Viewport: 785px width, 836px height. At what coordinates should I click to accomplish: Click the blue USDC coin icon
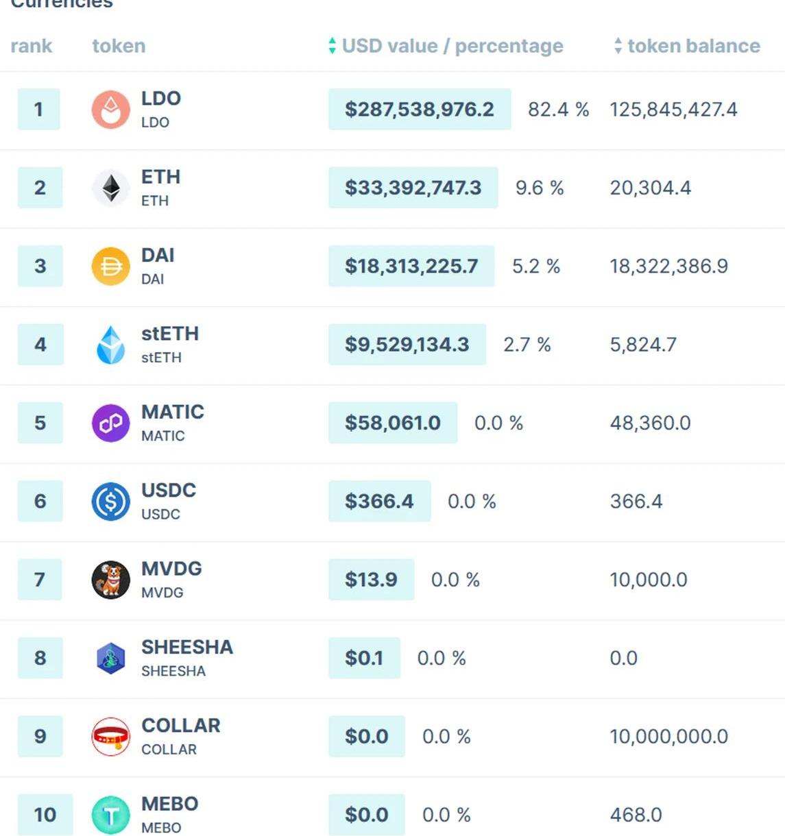point(110,501)
